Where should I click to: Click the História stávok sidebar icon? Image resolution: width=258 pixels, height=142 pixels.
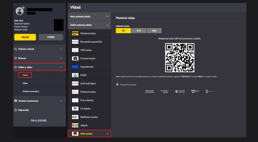pos(16,49)
